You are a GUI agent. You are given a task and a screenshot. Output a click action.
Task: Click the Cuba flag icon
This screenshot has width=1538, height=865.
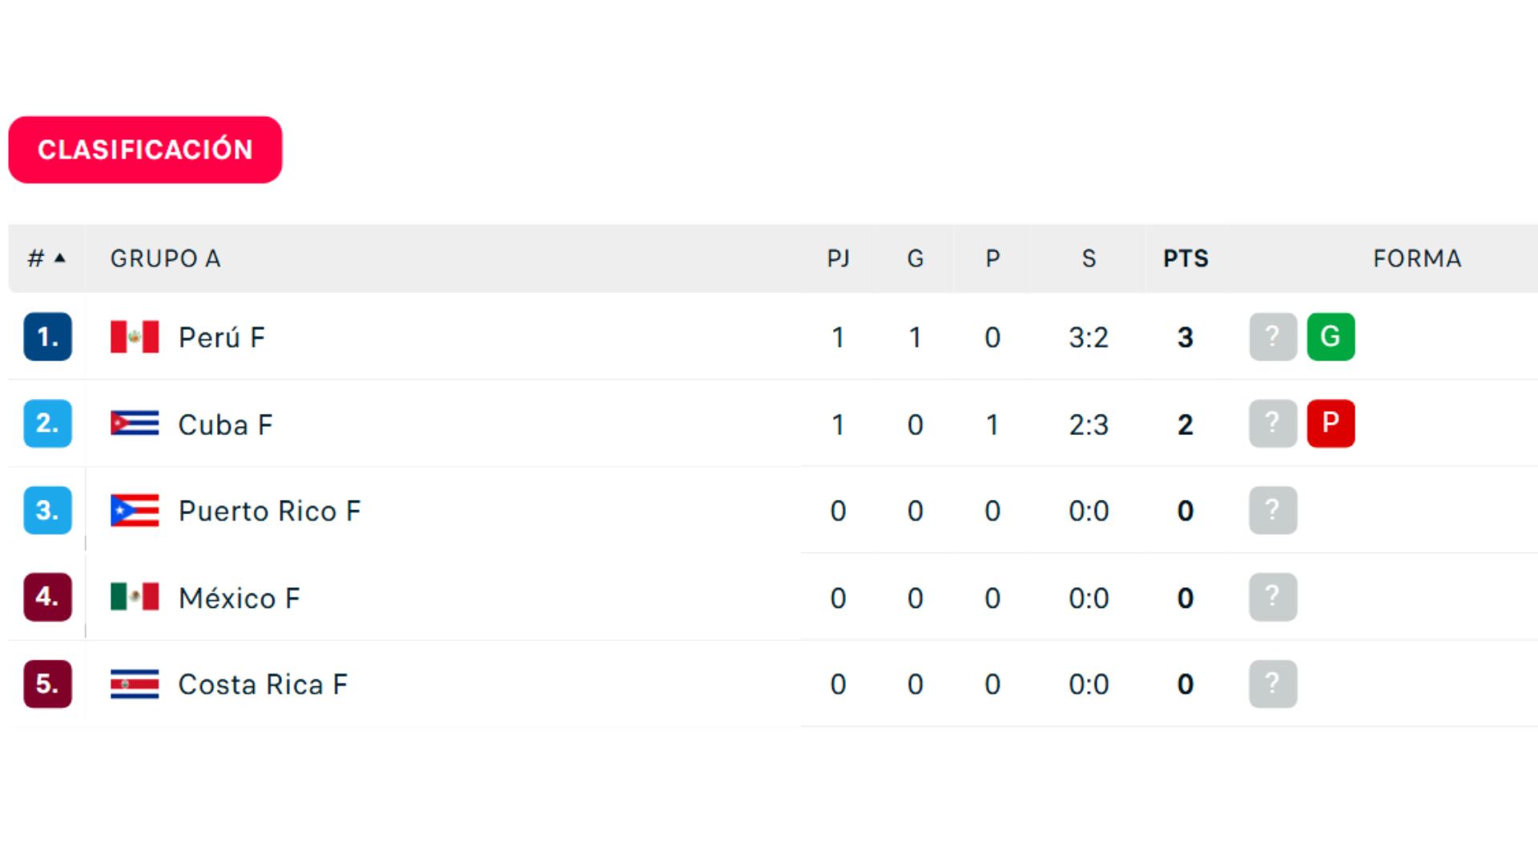click(x=133, y=424)
